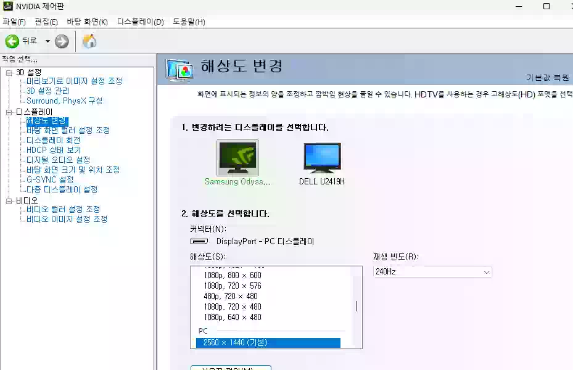
Task: Collapse the 디스플레이 tree node
Action: (x=9, y=112)
